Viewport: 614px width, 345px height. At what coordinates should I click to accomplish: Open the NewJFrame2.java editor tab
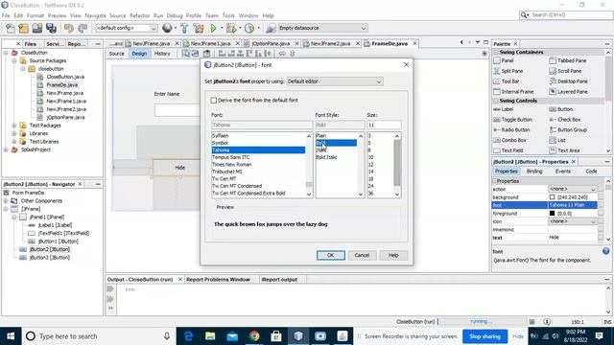coord(330,43)
